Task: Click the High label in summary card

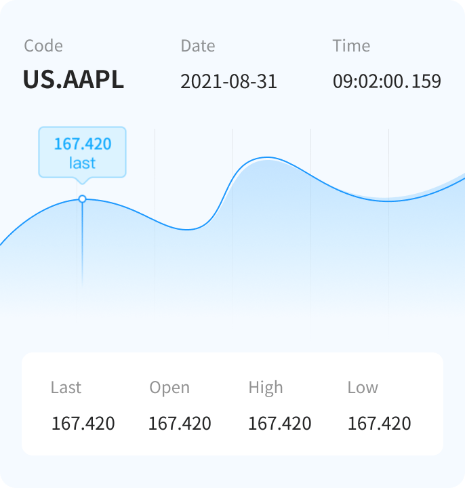Action: pyautogui.click(x=266, y=388)
